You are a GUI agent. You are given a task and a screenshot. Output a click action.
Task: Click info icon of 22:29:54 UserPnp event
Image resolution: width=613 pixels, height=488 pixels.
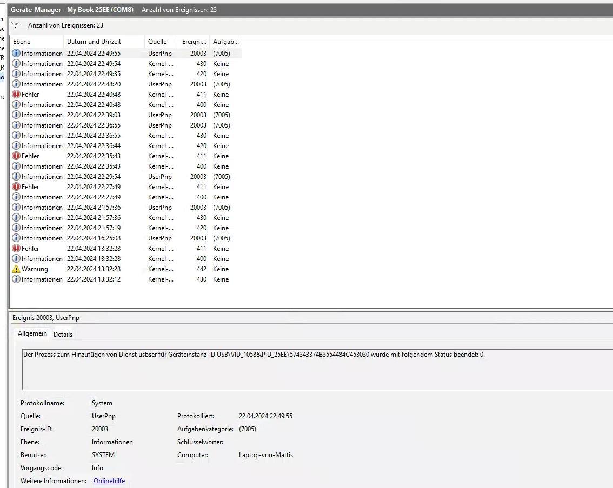click(x=16, y=177)
